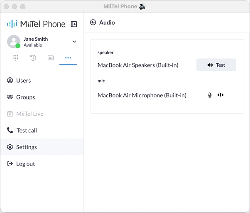Open the dial pad tab
Screen dimensions: 250x213
tap(16, 58)
